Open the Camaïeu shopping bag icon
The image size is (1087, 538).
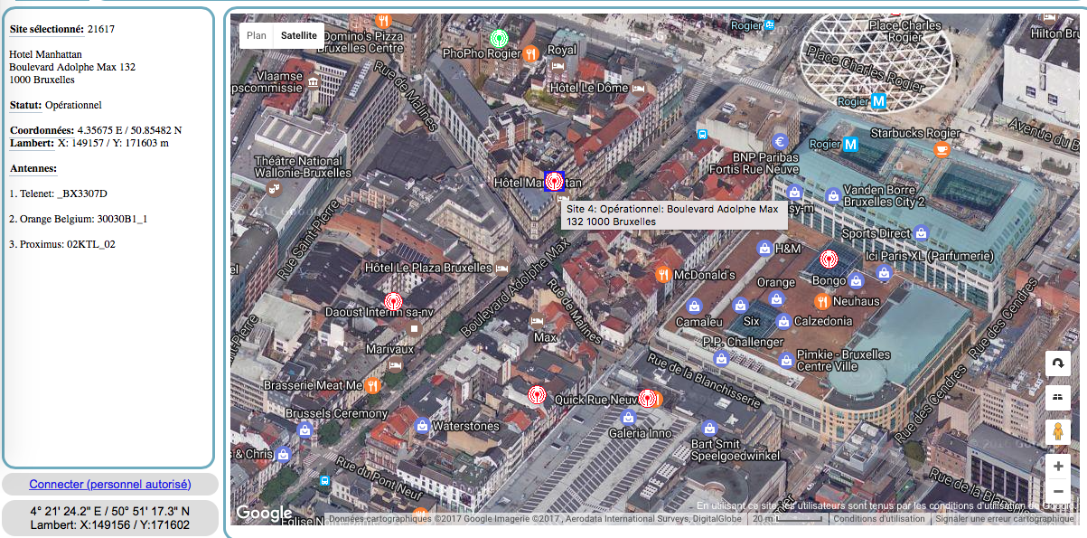tap(694, 306)
